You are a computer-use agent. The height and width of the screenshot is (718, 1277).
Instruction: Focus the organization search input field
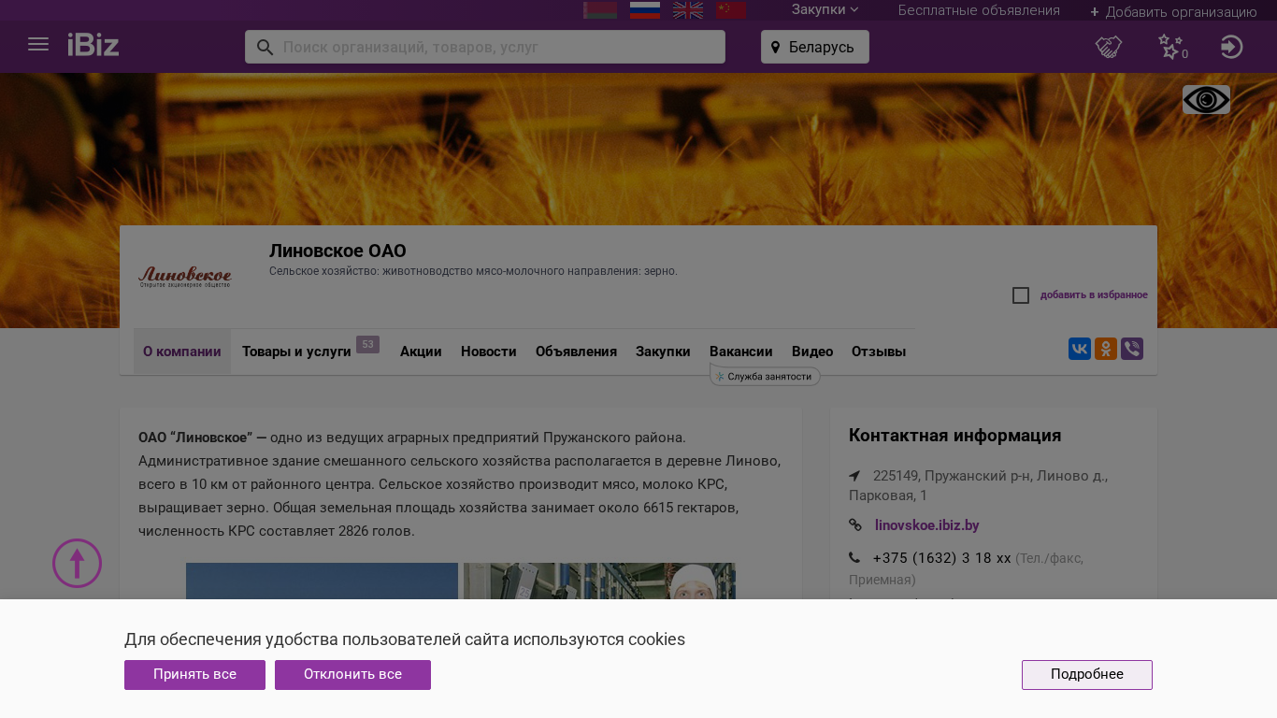(495, 47)
